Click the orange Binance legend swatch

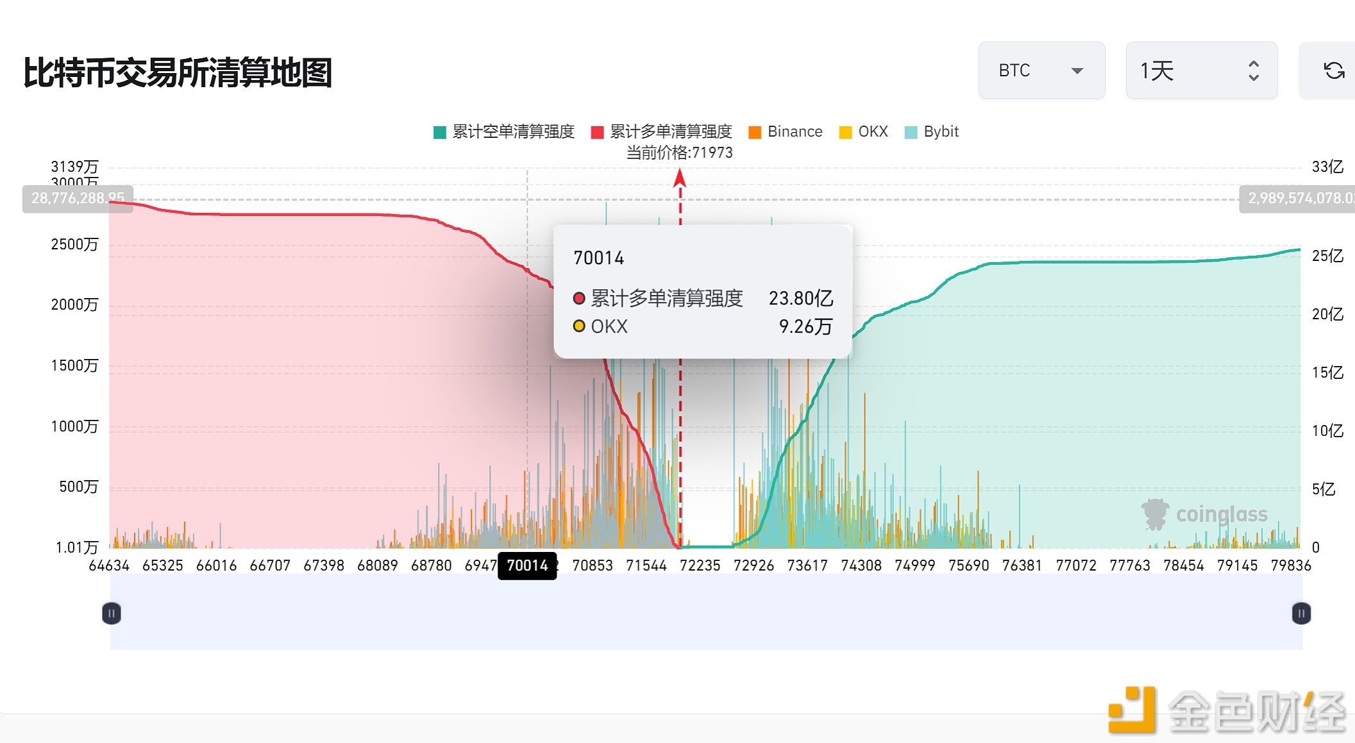coord(755,133)
